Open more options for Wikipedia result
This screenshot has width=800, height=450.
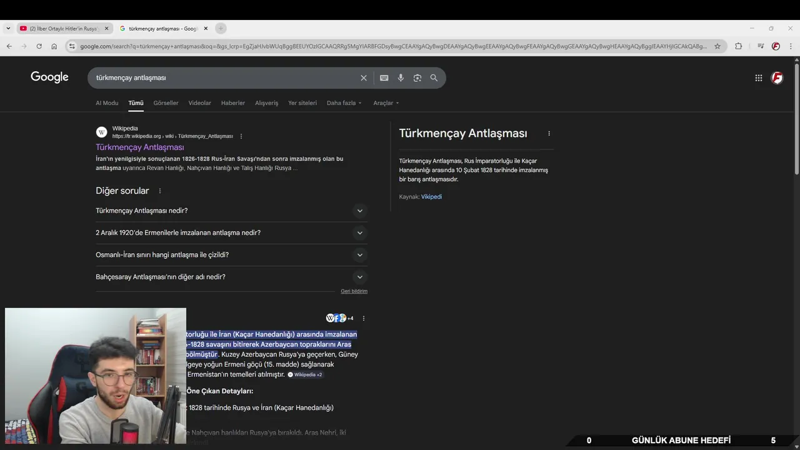tap(241, 136)
